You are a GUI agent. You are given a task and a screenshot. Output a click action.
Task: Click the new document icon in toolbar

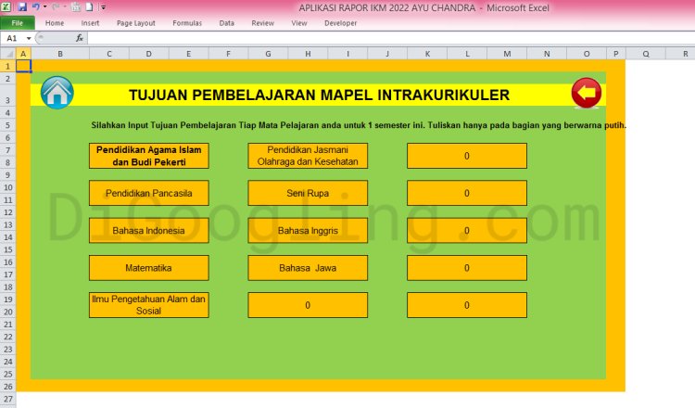[89, 6]
